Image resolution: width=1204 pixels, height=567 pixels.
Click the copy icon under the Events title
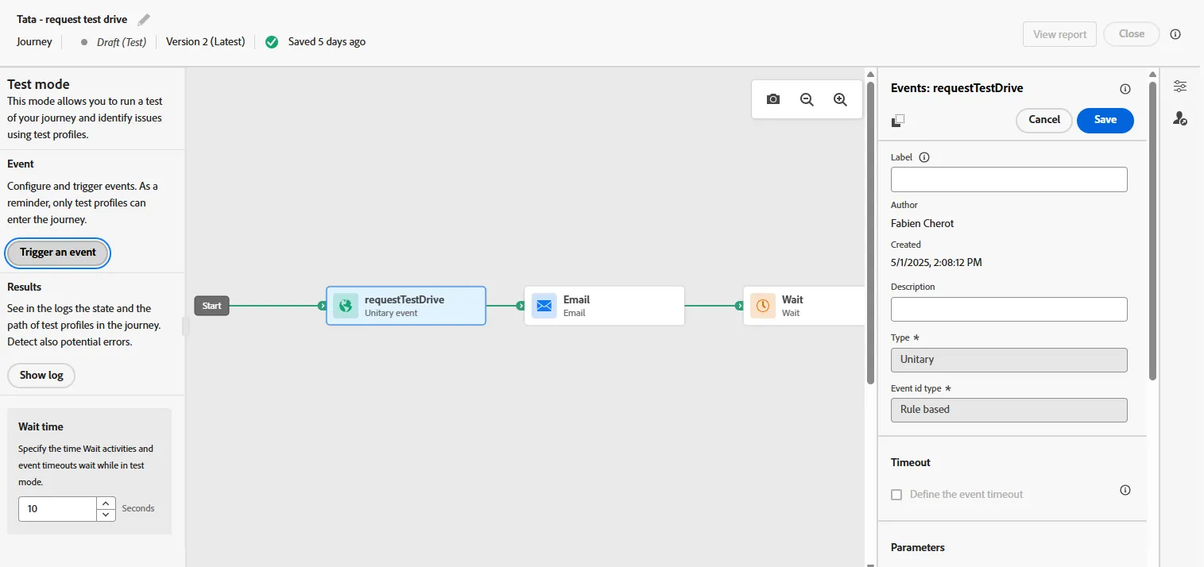[898, 120]
